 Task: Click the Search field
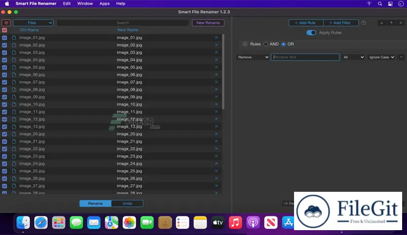click(x=123, y=23)
